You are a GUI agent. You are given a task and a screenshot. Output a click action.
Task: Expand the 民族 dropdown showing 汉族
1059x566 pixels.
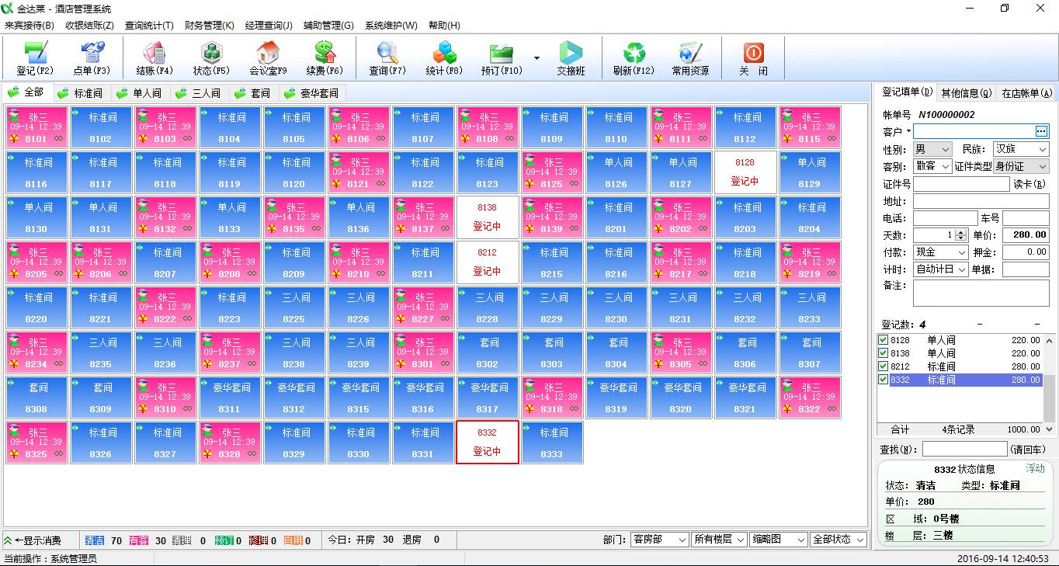(x=1021, y=149)
